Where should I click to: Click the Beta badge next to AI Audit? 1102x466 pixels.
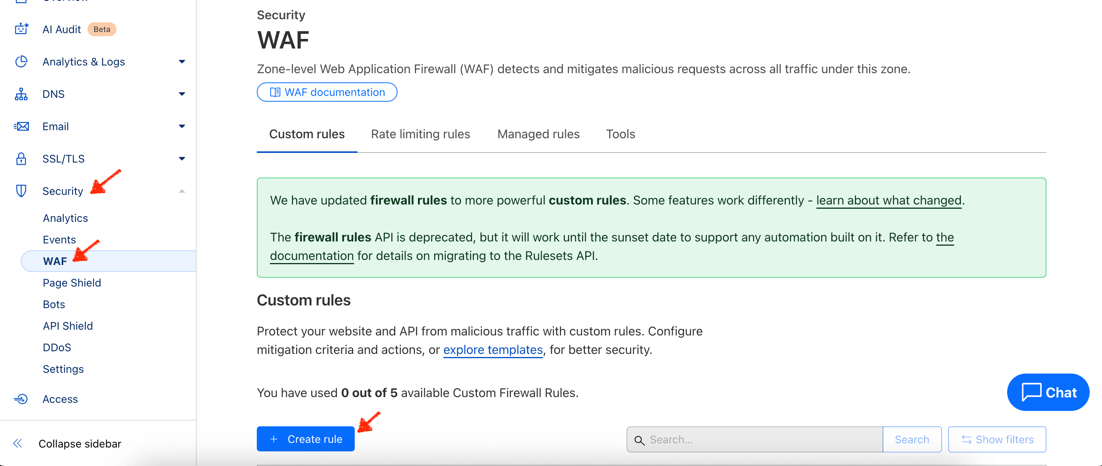102,29
